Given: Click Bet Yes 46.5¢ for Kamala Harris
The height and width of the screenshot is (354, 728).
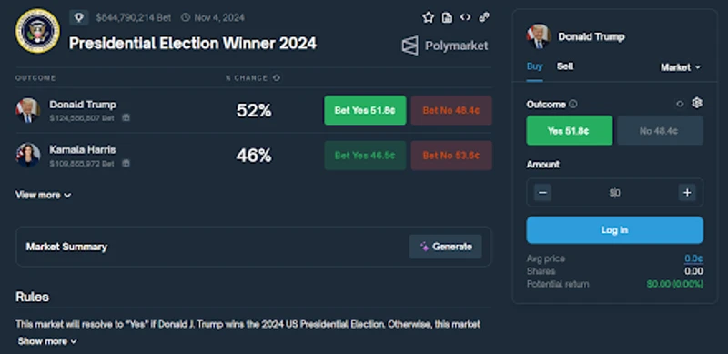Looking at the screenshot, I should [365, 156].
